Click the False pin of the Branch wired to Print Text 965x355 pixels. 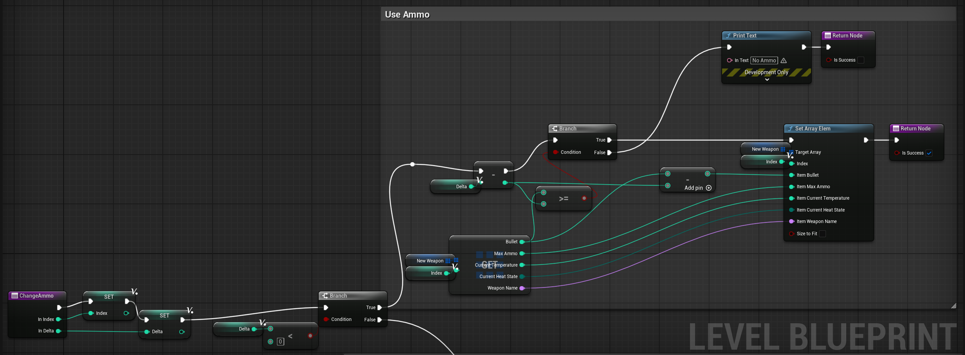[x=609, y=153]
